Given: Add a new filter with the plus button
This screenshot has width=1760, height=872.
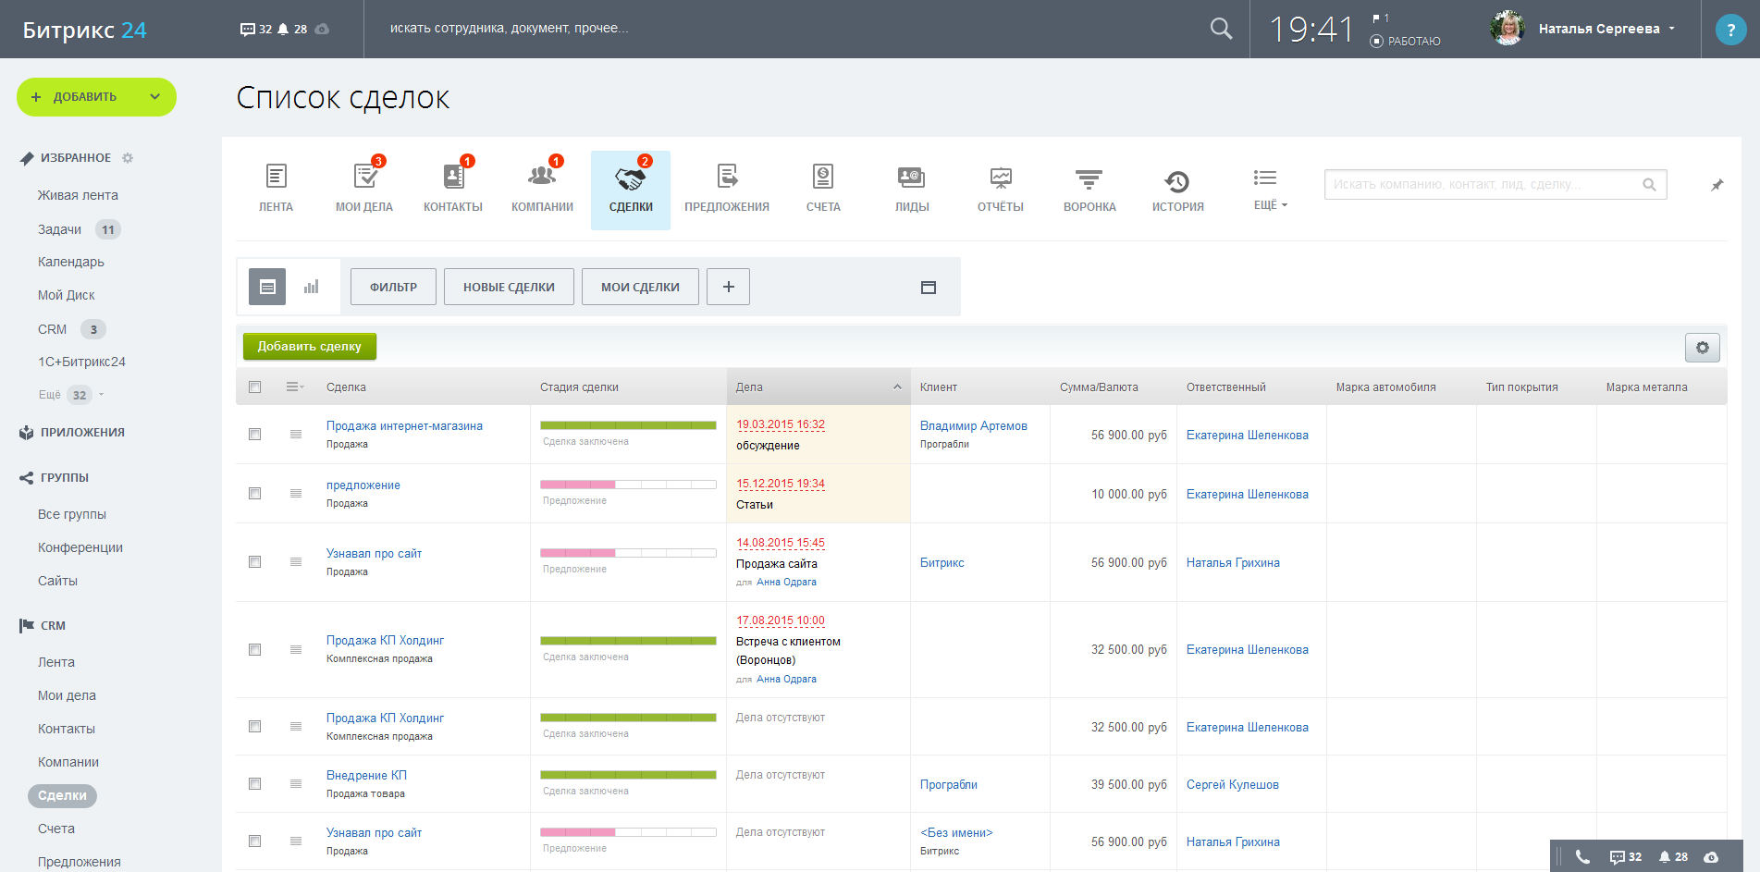Looking at the screenshot, I should click(729, 287).
